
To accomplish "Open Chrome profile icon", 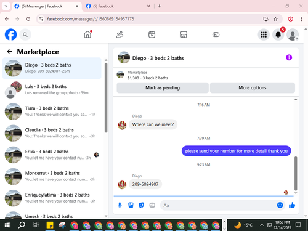I will pyautogui.click(x=290, y=19).
